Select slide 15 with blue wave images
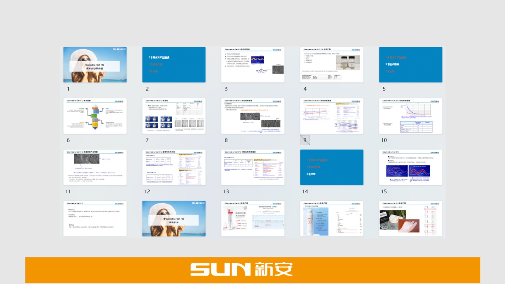 click(x=411, y=167)
